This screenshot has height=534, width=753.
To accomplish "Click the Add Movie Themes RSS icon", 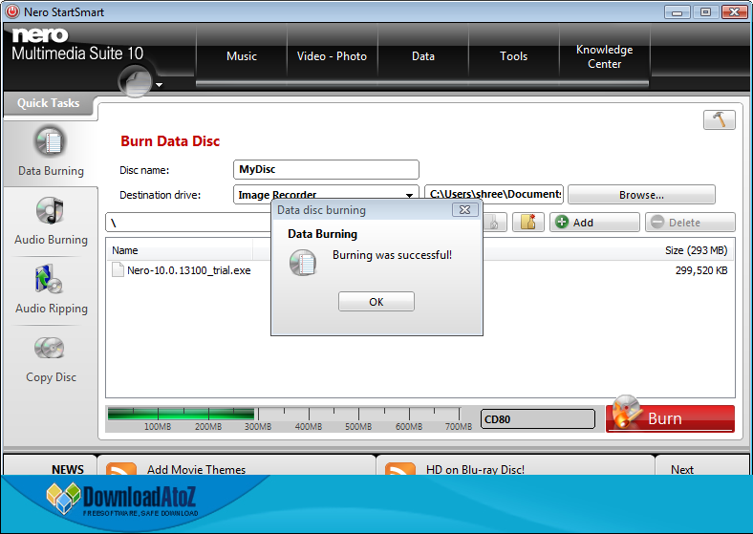I will pyautogui.click(x=121, y=468).
